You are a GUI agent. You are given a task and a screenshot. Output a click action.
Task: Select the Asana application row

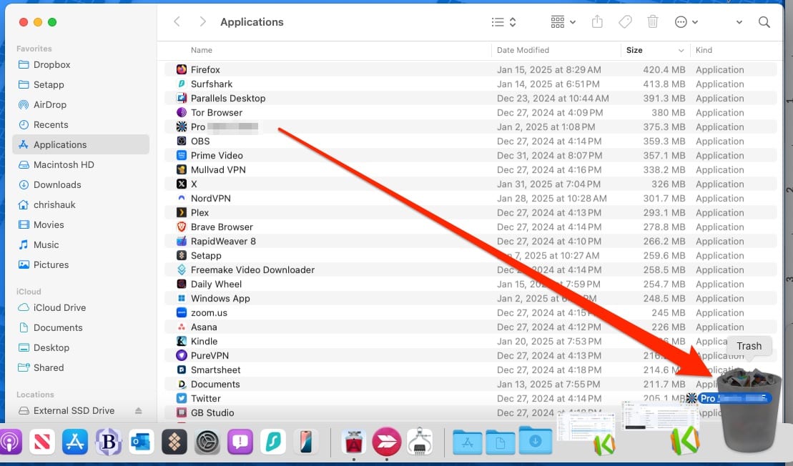[x=471, y=327]
